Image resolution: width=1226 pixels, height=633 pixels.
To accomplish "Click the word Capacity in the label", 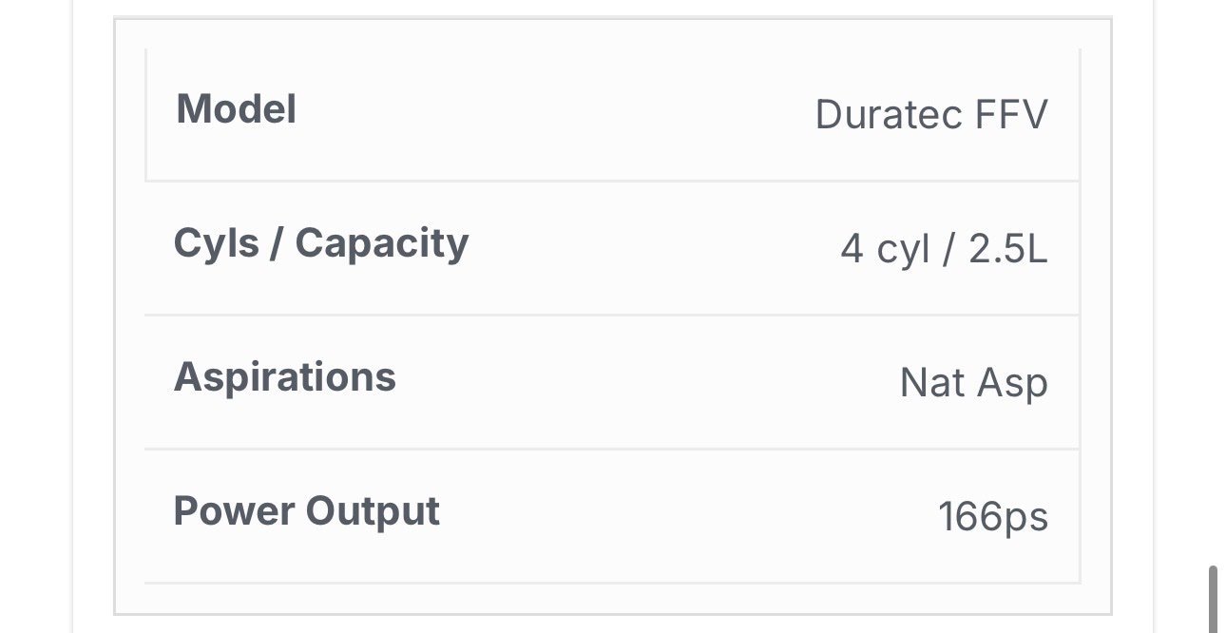I will point(382,244).
